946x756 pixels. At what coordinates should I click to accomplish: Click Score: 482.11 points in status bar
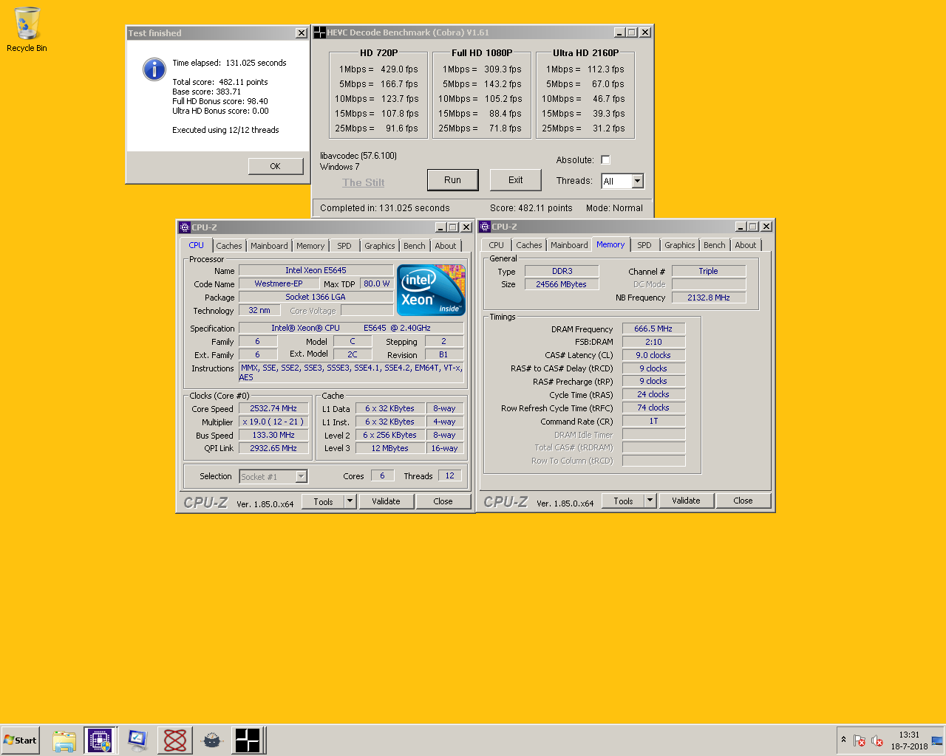point(531,208)
